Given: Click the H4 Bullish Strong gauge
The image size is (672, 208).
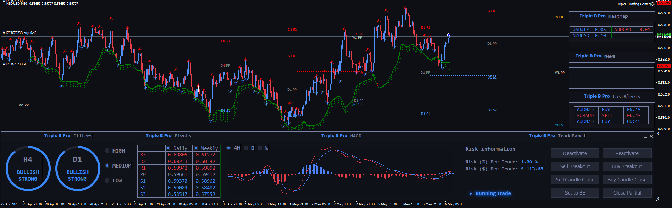Looking at the screenshot, I should pos(28,169).
